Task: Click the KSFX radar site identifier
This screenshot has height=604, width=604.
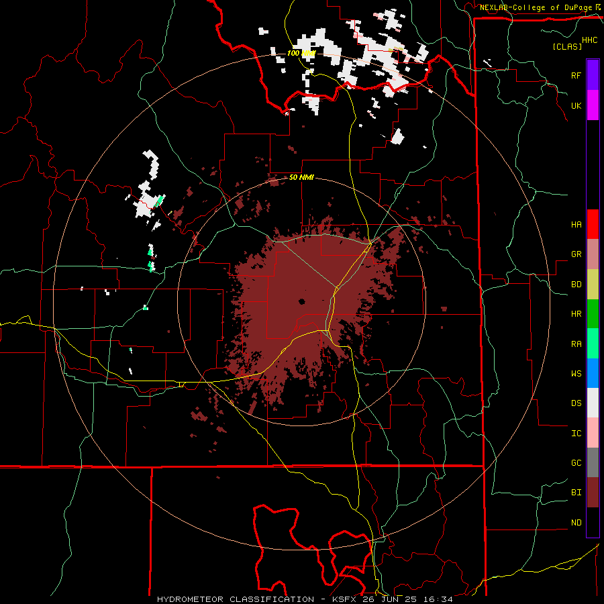Action: coord(345,599)
